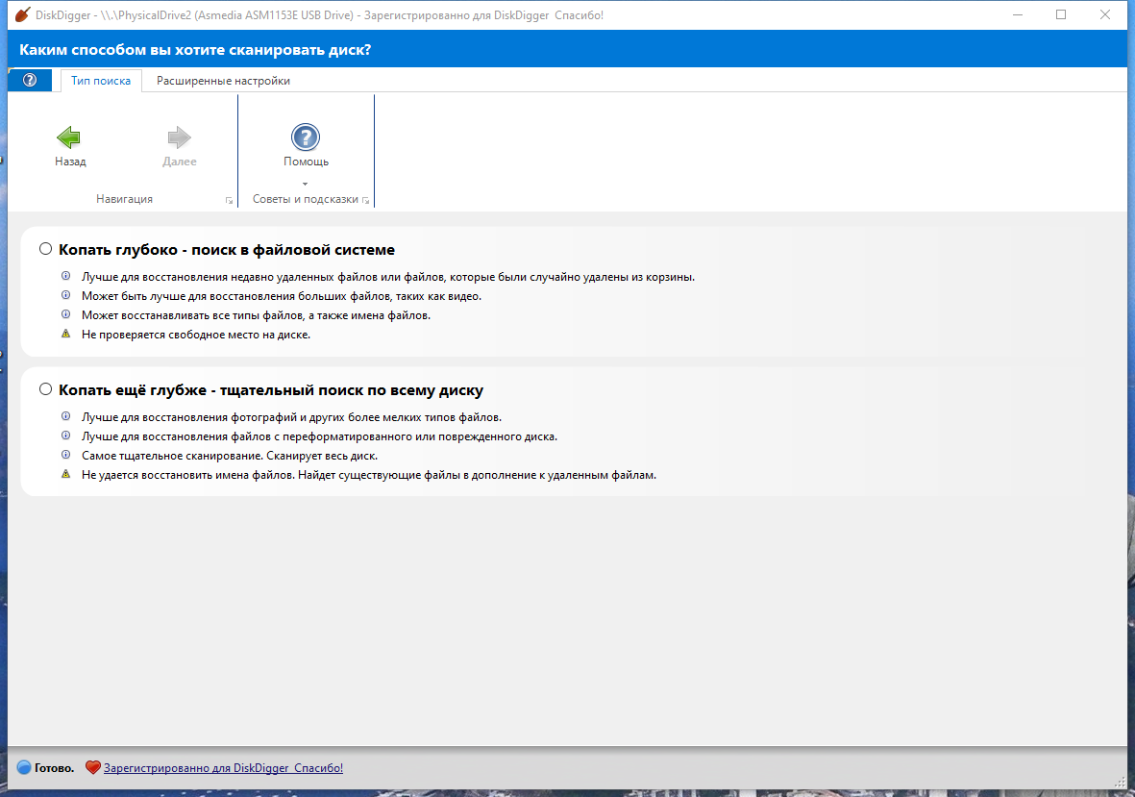Click the 'Готово.' status text
The image size is (1135, 797).
click(54, 768)
